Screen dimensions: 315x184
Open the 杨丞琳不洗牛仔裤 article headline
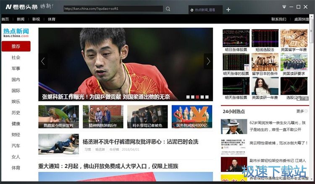140,142
